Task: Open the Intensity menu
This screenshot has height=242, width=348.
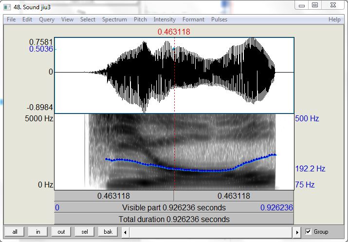Action: coord(165,19)
